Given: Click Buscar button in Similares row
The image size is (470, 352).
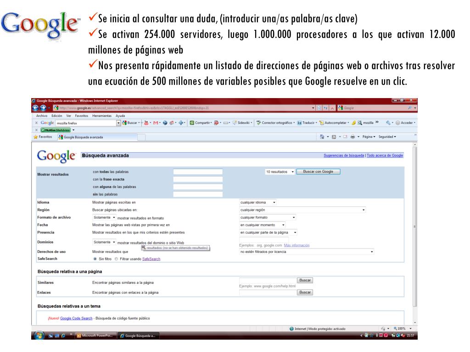Looking at the screenshot, I should click(x=305, y=280).
